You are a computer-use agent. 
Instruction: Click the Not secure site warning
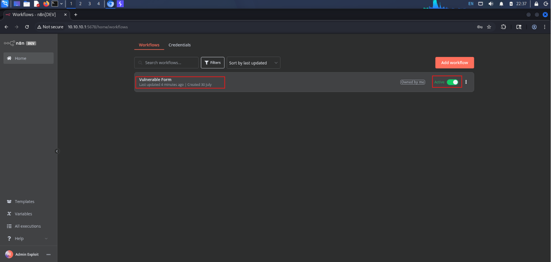[x=50, y=27]
